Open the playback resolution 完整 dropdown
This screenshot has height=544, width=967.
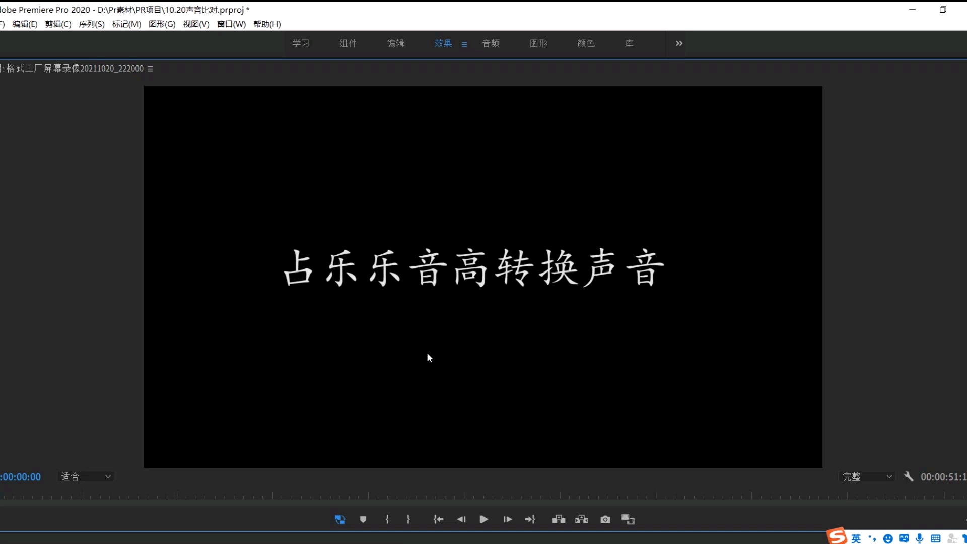pyautogui.click(x=867, y=476)
